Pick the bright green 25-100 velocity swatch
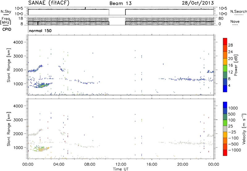Screen dimensions: 247x171 pyautogui.click(x=225, y=123)
